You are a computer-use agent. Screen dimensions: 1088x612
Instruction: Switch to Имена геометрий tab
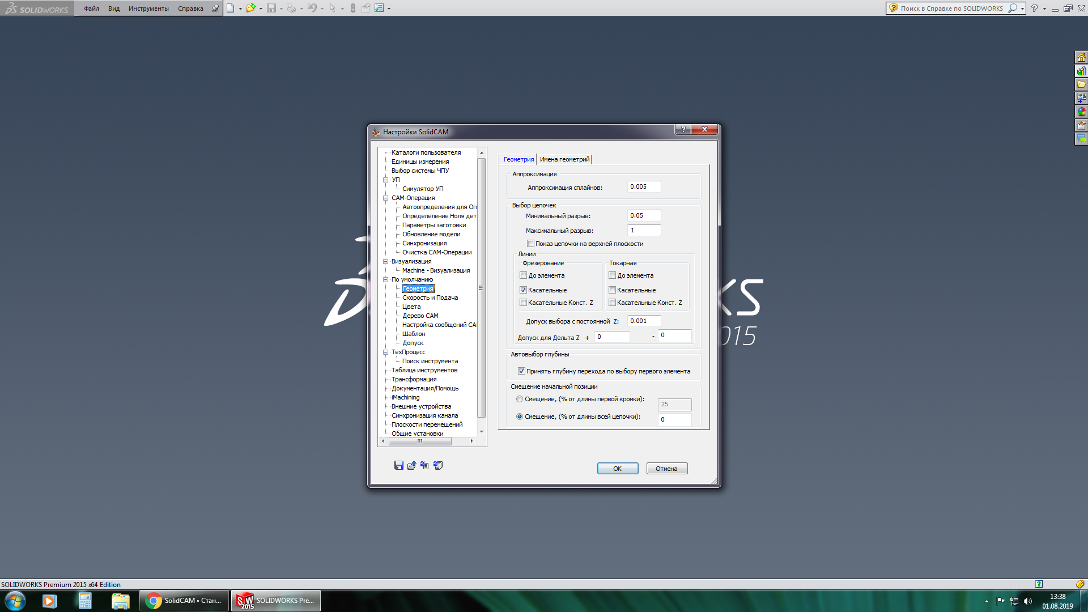[x=564, y=159]
